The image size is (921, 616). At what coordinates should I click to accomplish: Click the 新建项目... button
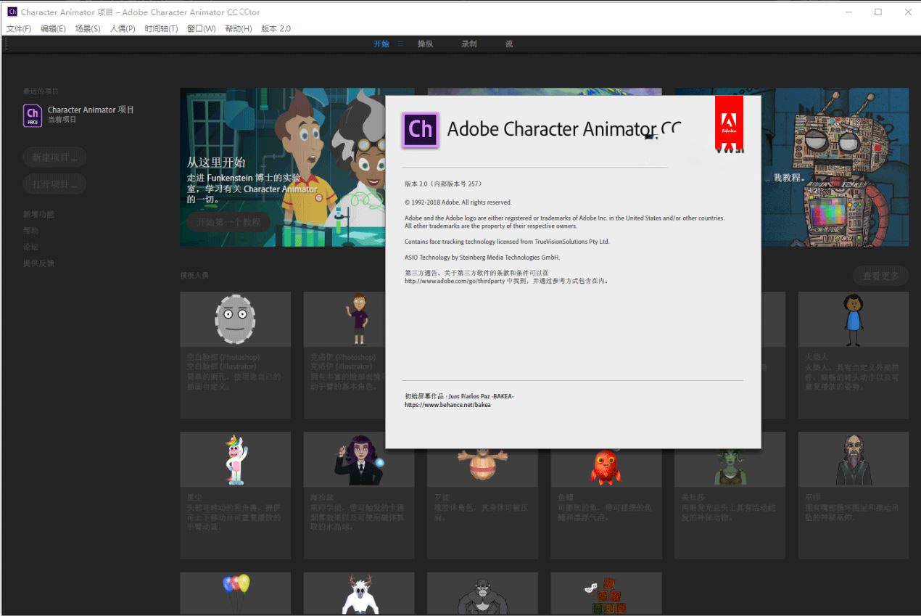[54, 157]
